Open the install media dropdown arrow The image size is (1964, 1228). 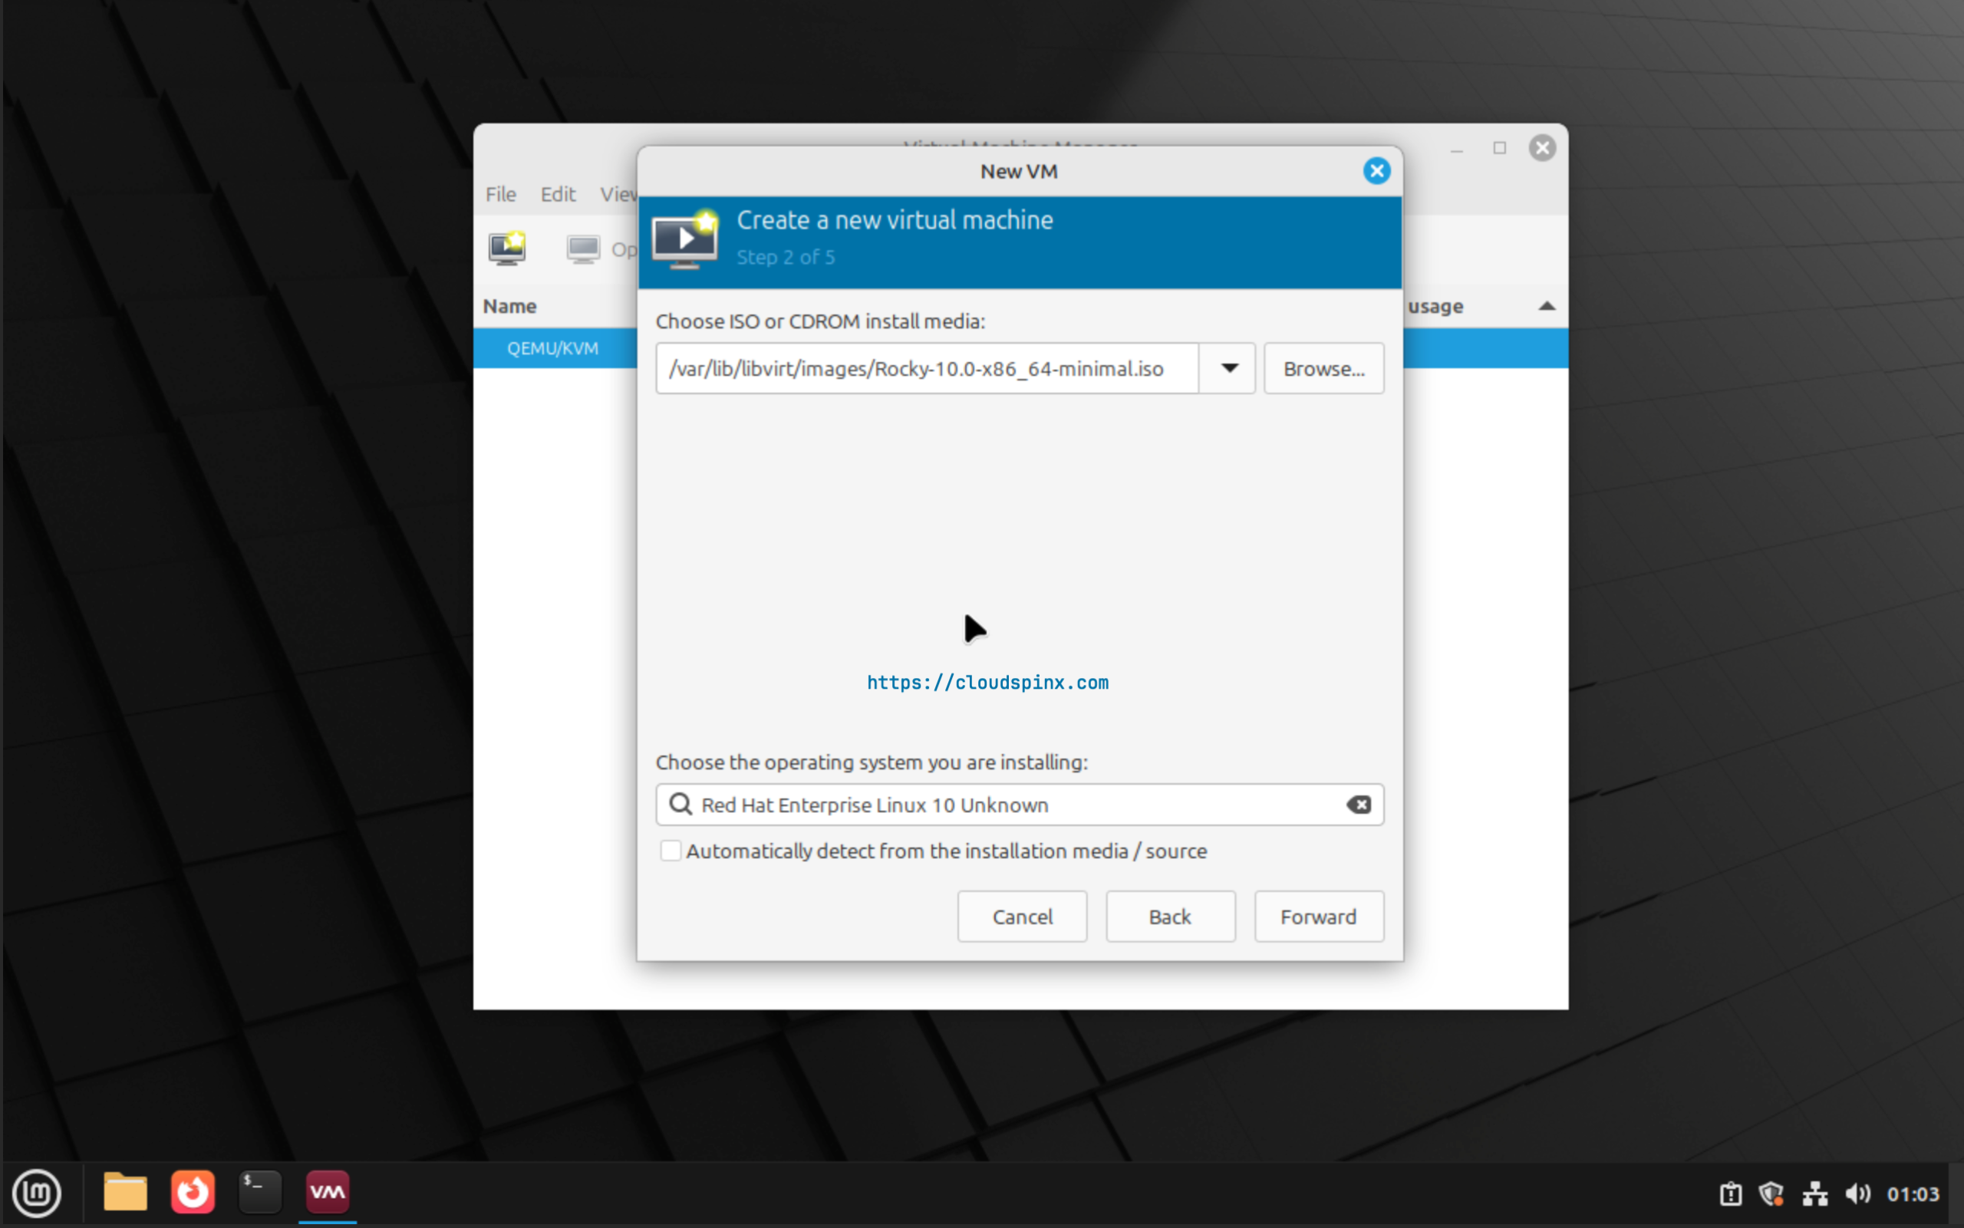(x=1227, y=368)
